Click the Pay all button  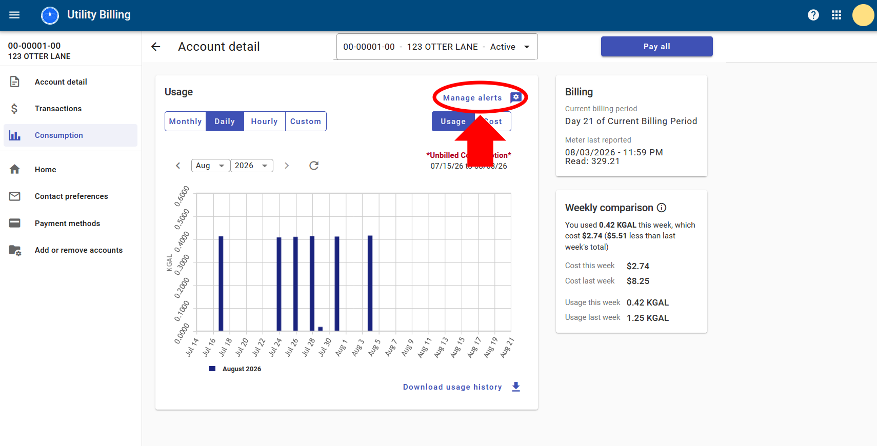tap(657, 46)
